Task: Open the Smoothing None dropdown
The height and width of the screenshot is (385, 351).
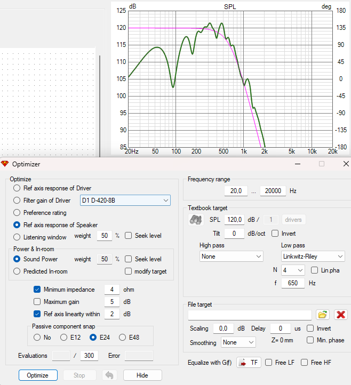Action: click(x=238, y=342)
